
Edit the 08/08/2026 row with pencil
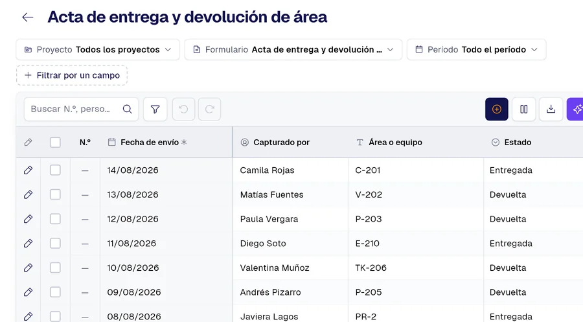click(x=28, y=316)
